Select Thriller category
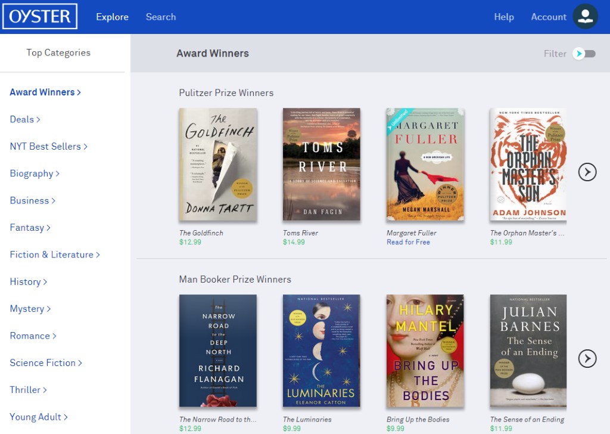This screenshot has width=610, height=434. 28,390
